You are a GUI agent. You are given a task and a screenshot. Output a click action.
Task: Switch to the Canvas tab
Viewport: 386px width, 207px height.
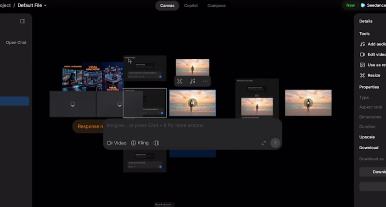[x=167, y=5]
